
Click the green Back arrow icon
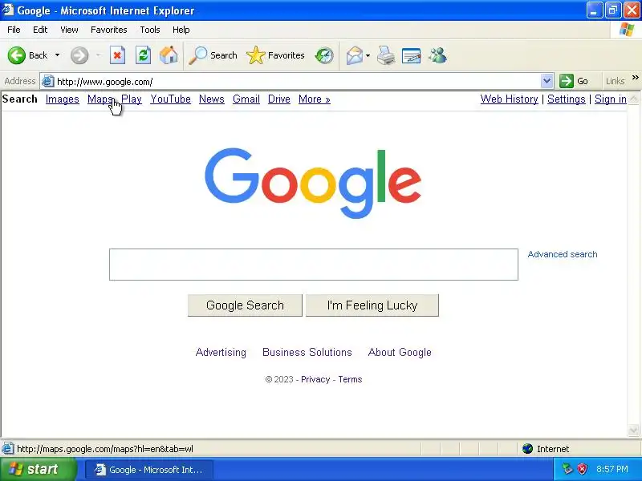(17, 55)
